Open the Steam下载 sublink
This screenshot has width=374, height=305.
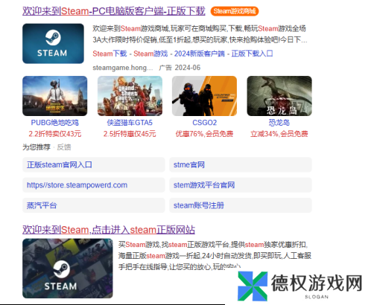point(110,54)
